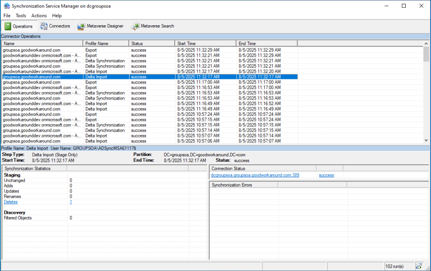Open the Metaverse Designer icon
The image size is (431, 271).
point(81,26)
